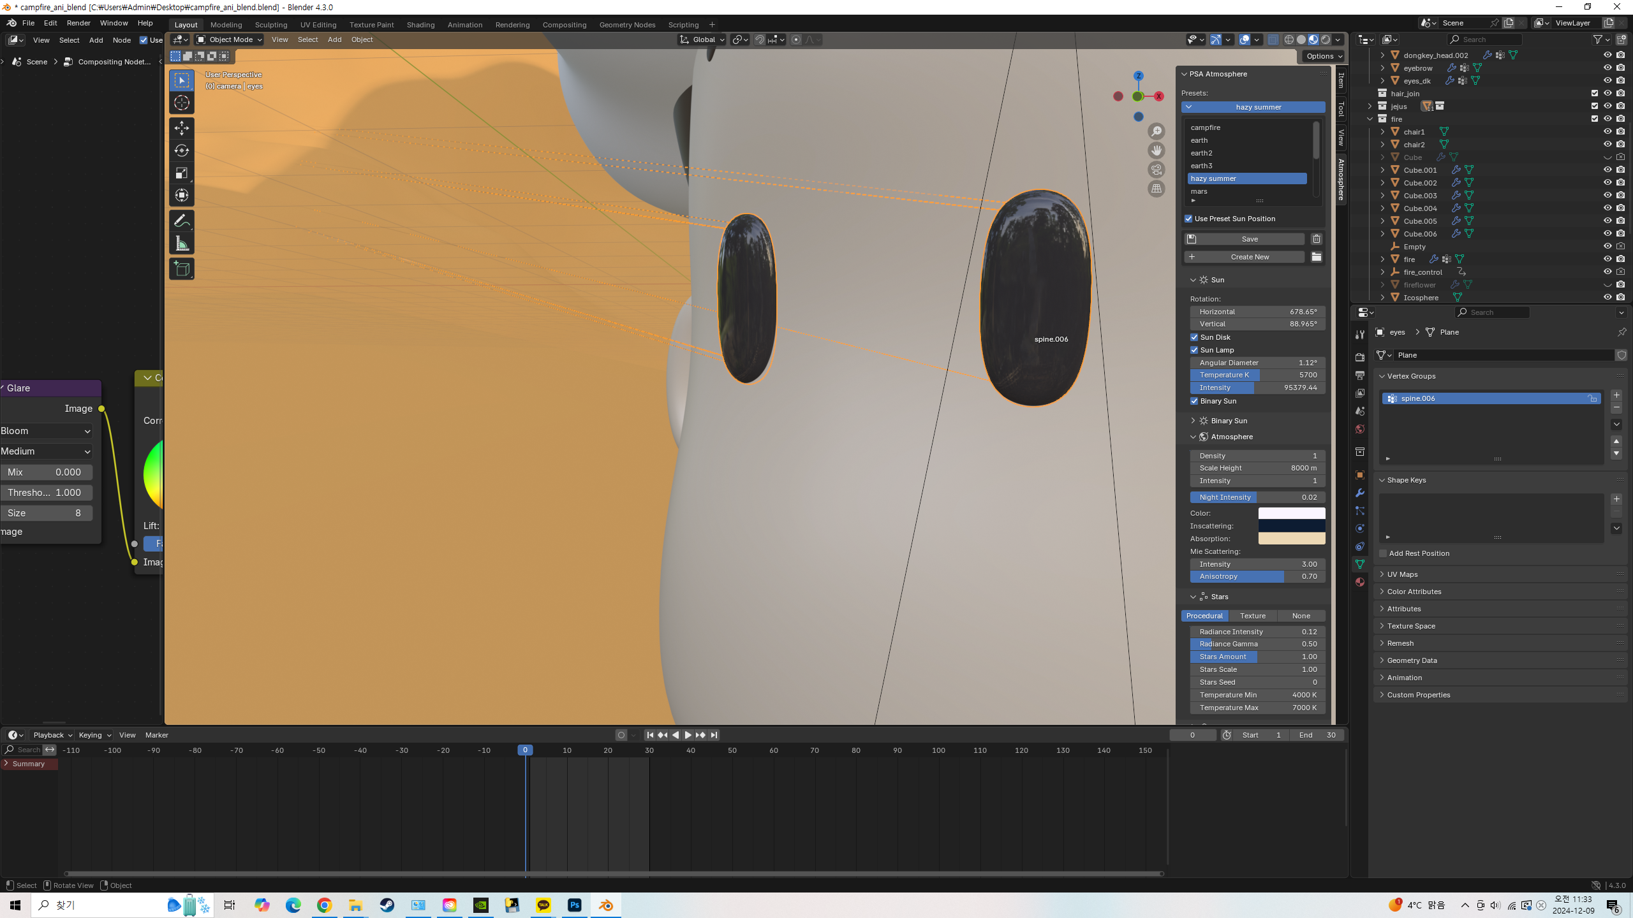
Task: Switch perspective/orthographic grid icon
Action: click(x=1156, y=189)
